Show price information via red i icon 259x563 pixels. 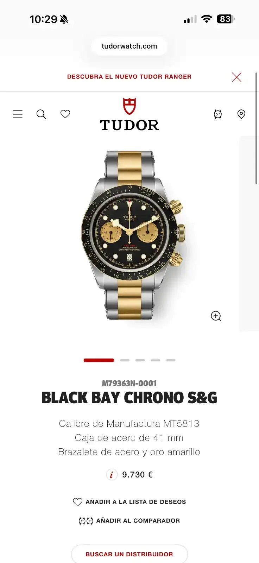pos(112,475)
